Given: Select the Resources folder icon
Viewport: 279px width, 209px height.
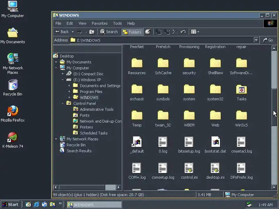Looking at the screenshot, I should tap(137, 63).
